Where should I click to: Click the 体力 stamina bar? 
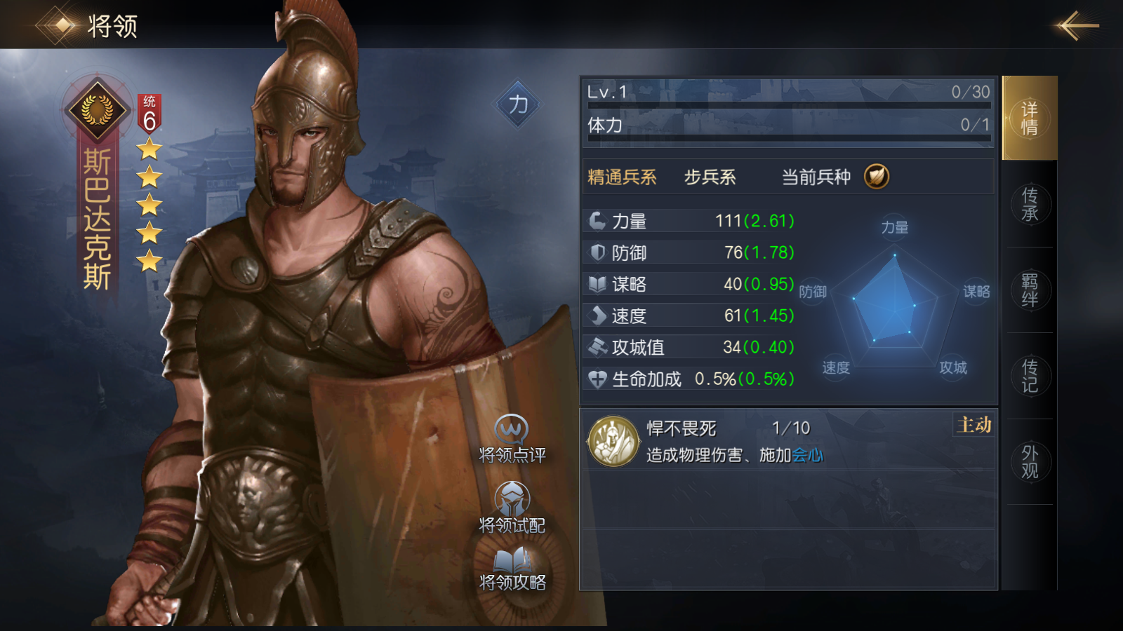(x=789, y=138)
